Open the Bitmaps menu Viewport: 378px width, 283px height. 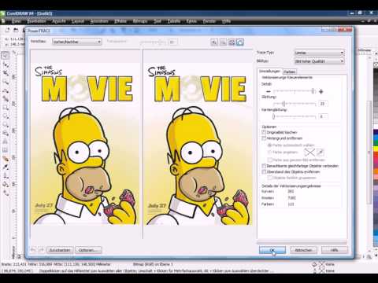tap(140, 21)
